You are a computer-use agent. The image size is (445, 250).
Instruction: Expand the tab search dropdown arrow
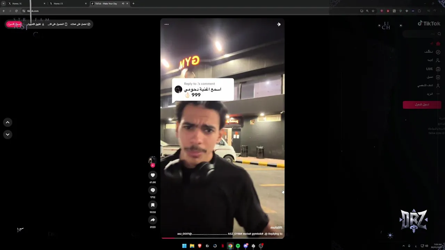tap(3, 3)
